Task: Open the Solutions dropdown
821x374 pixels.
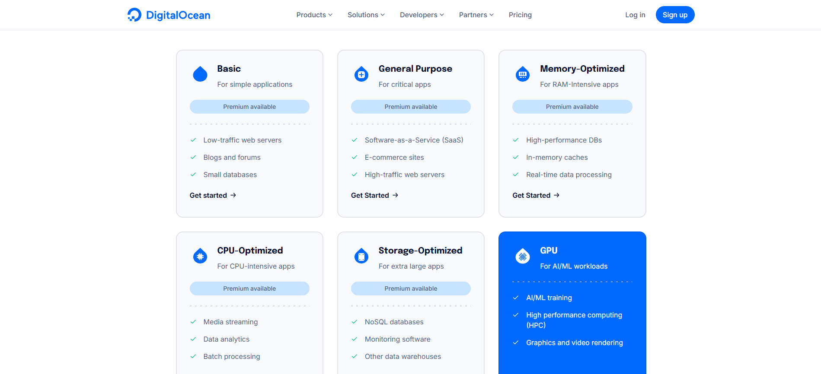Action: [x=366, y=15]
